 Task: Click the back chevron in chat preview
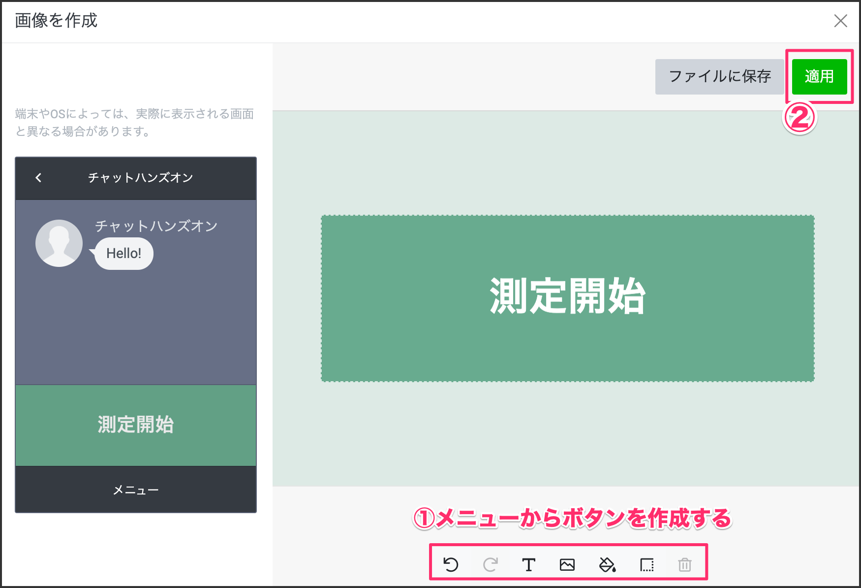(38, 178)
